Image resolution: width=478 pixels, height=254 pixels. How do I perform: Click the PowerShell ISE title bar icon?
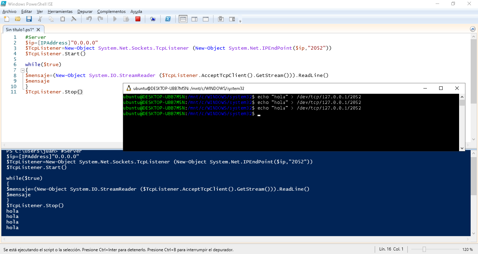(x=3, y=3)
